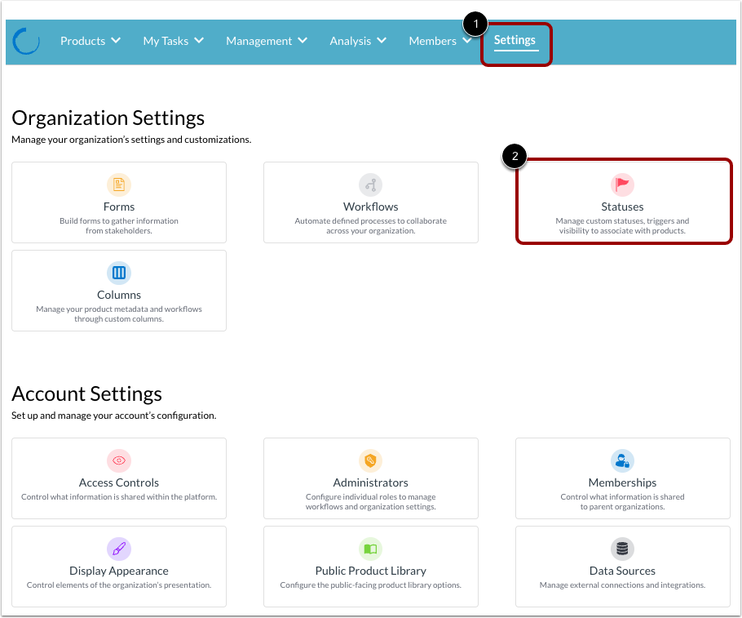742x618 pixels.
Task: Click the Administrators key icon
Action: click(370, 460)
